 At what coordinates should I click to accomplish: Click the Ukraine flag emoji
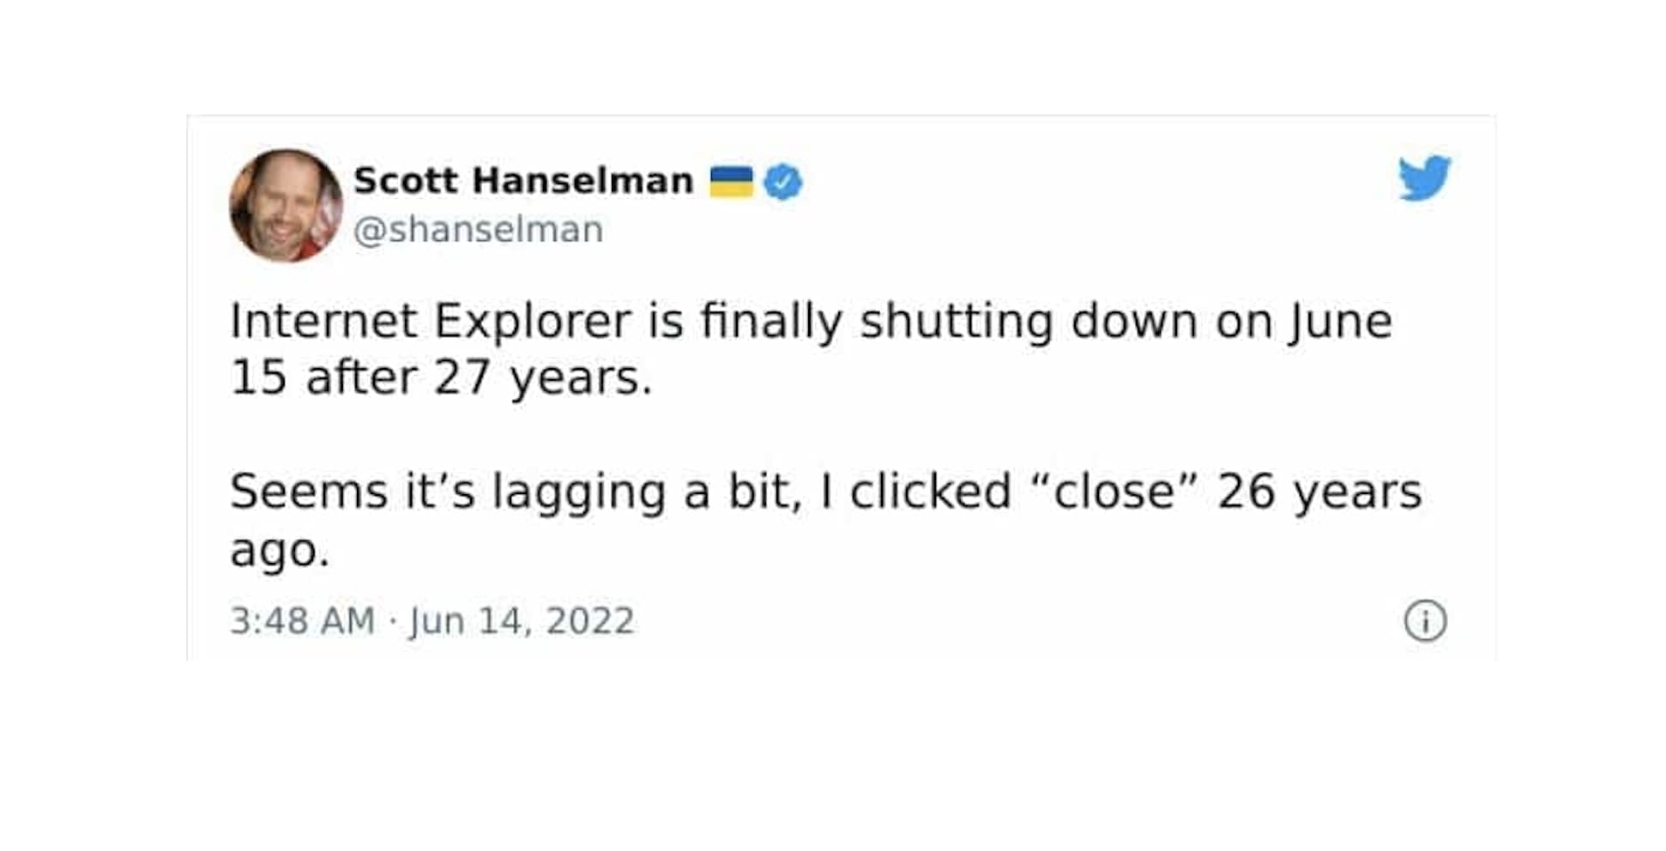tap(731, 182)
